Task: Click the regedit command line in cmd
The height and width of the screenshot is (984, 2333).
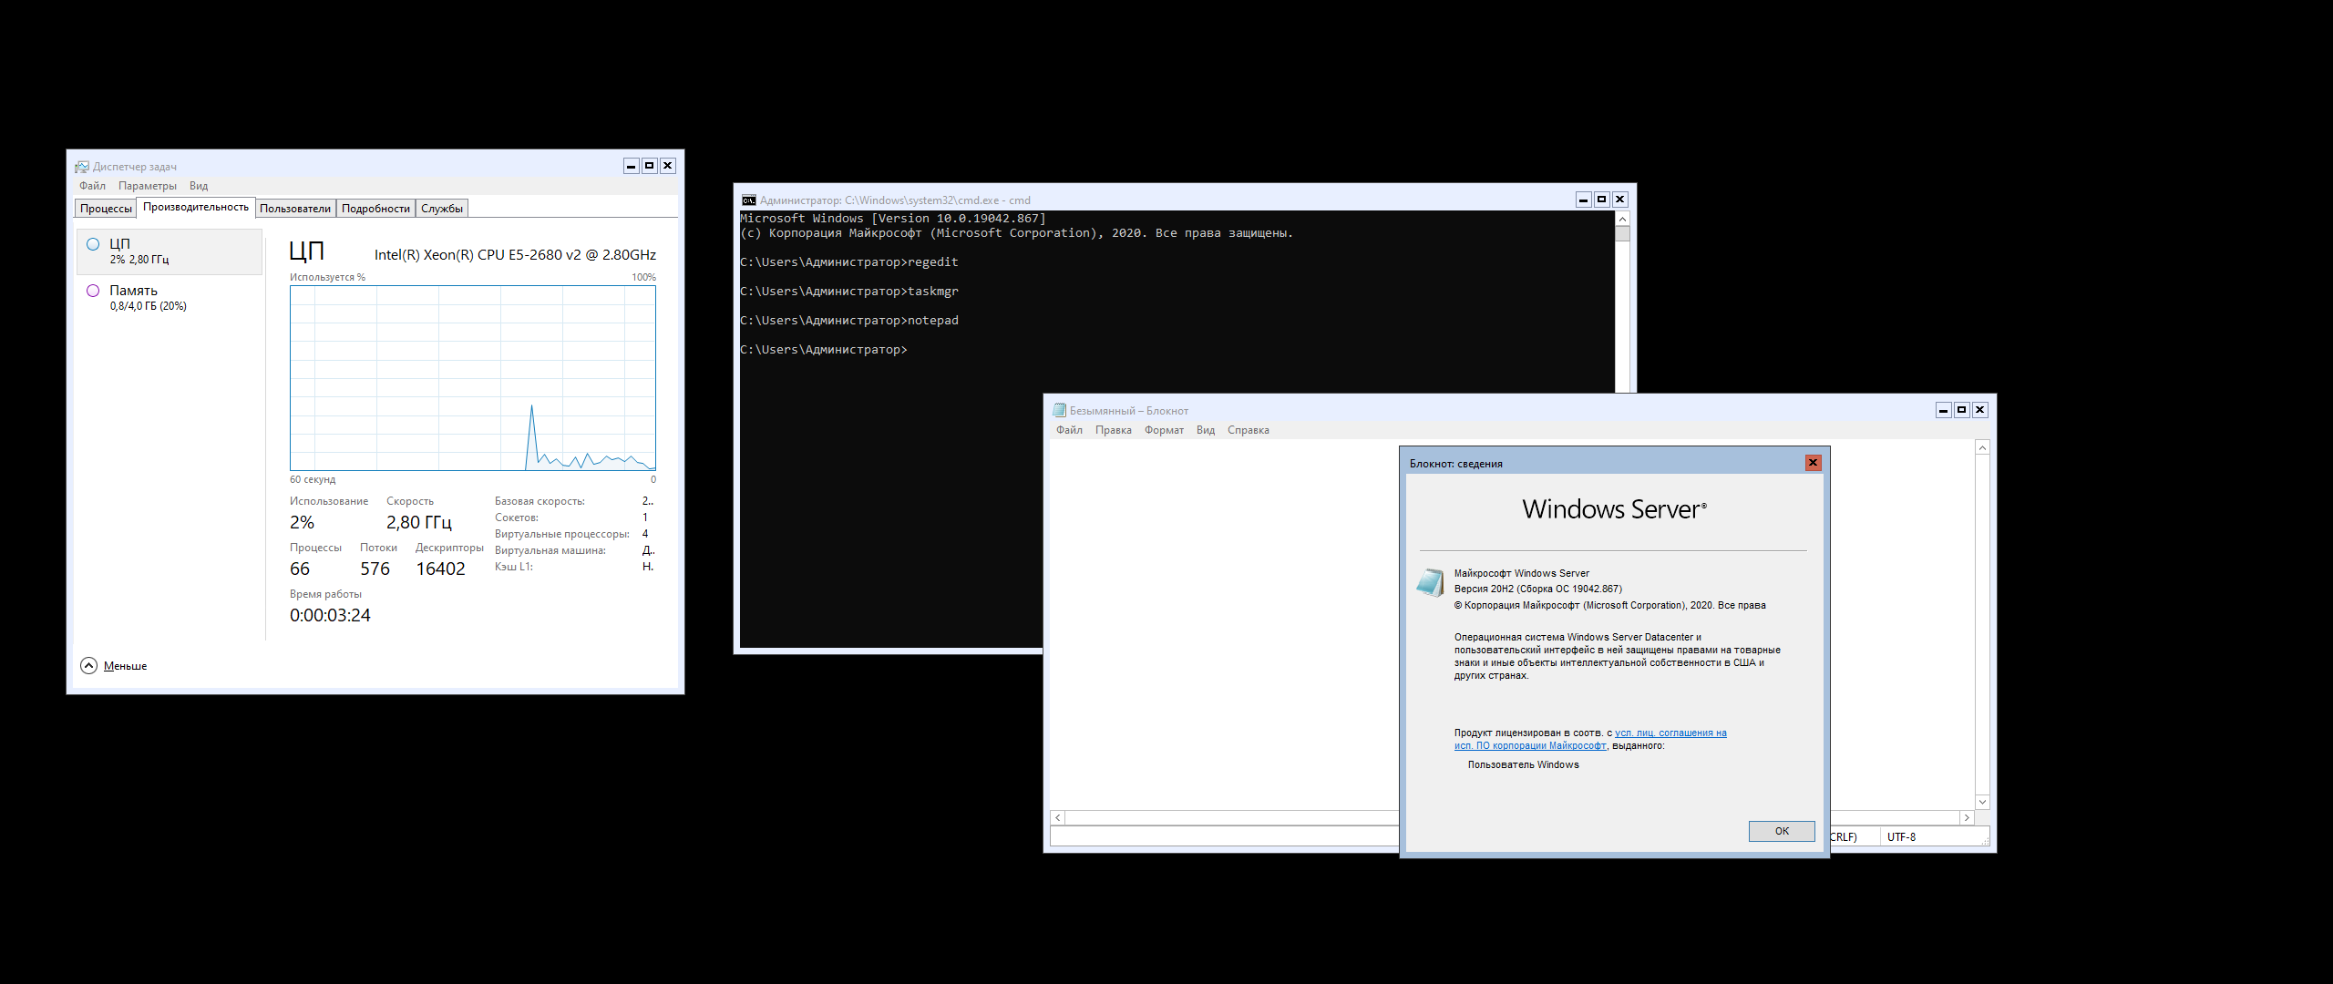Action: (849, 262)
